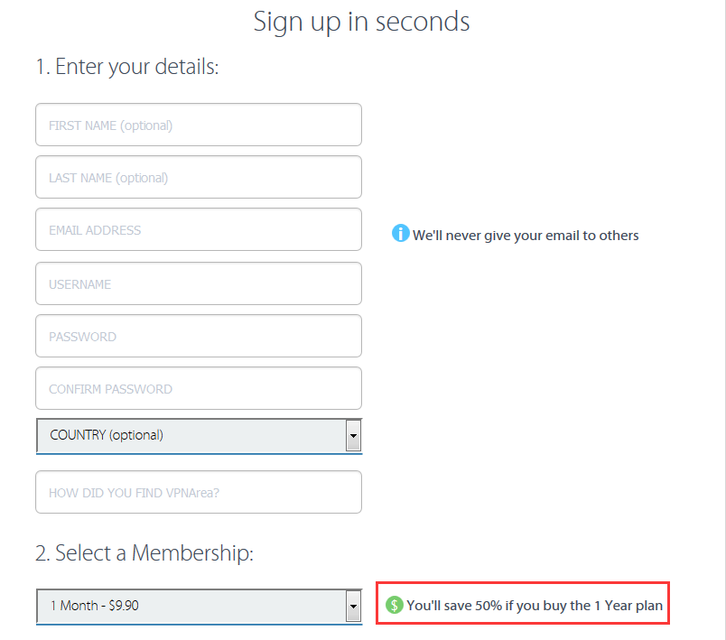Screen dimensions: 726x640
Task: Click the 'COUNTRY (optional)' label text
Action: 107,435
